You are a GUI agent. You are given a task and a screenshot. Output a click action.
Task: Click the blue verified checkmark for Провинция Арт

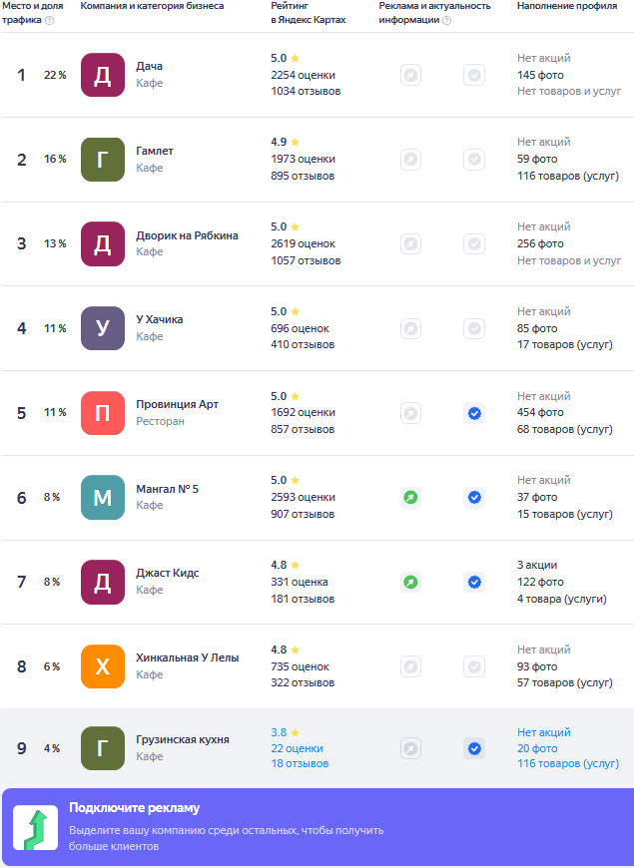click(x=474, y=413)
